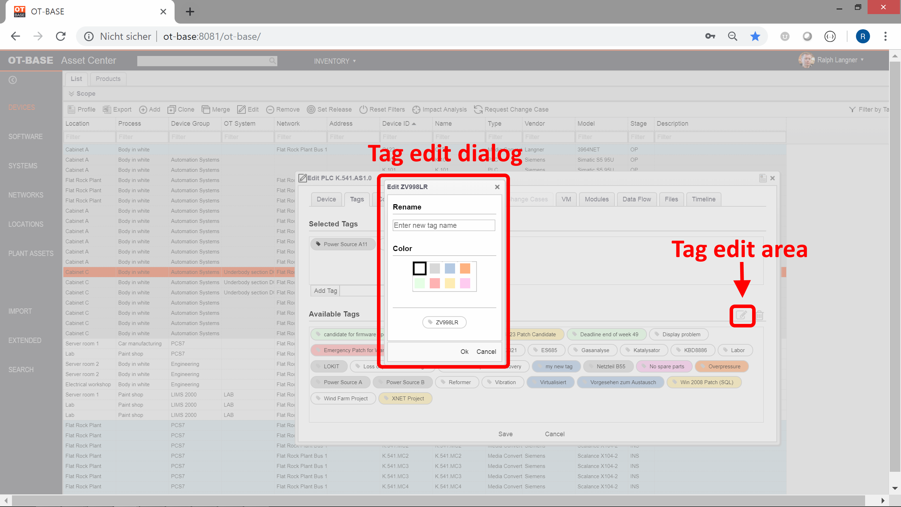Click Cancel in the Edit PLC window
The width and height of the screenshot is (901, 507).
(555, 434)
